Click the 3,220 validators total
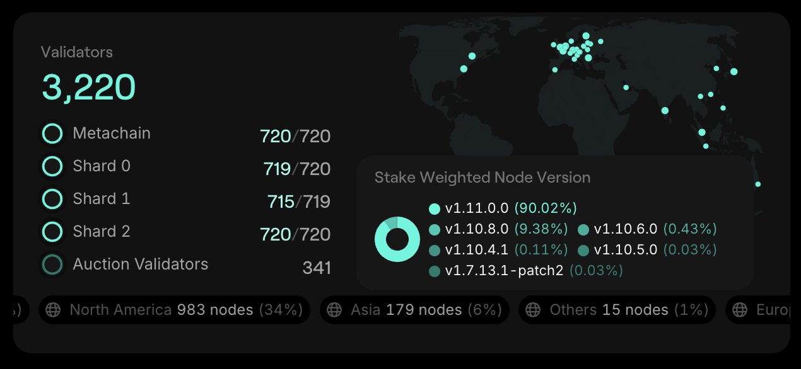This screenshot has width=801, height=369. [x=89, y=88]
